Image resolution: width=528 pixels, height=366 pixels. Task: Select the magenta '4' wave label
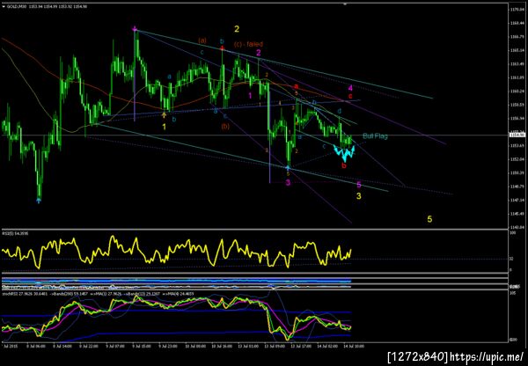point(350,88)
